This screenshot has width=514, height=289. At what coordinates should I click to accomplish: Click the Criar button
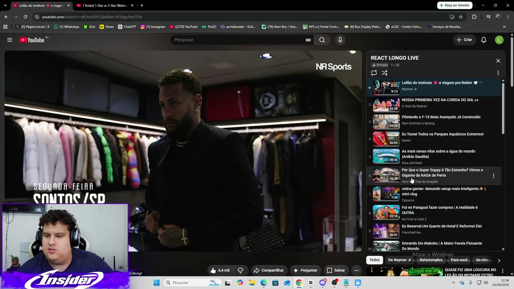click(464, 40)
